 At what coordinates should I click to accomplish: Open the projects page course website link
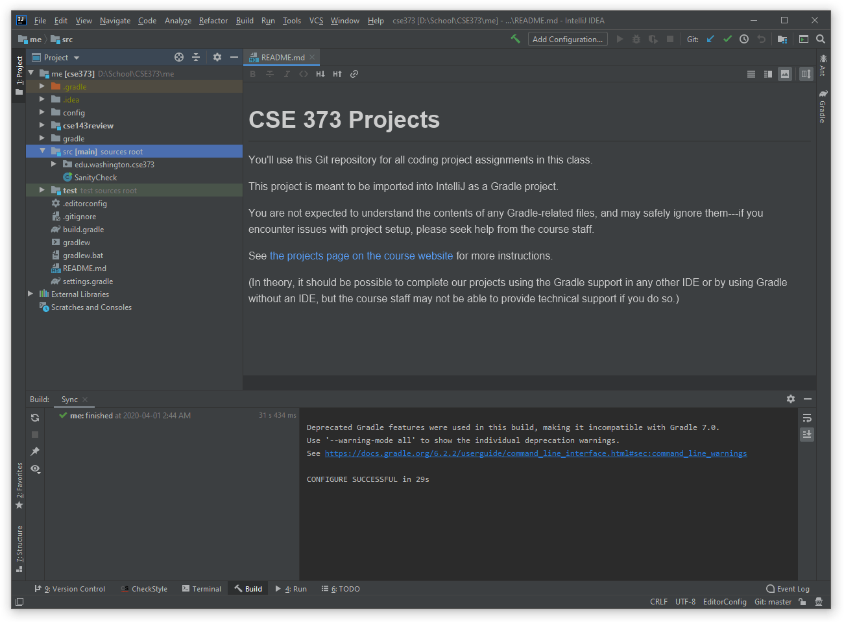[x=361, y=256]
